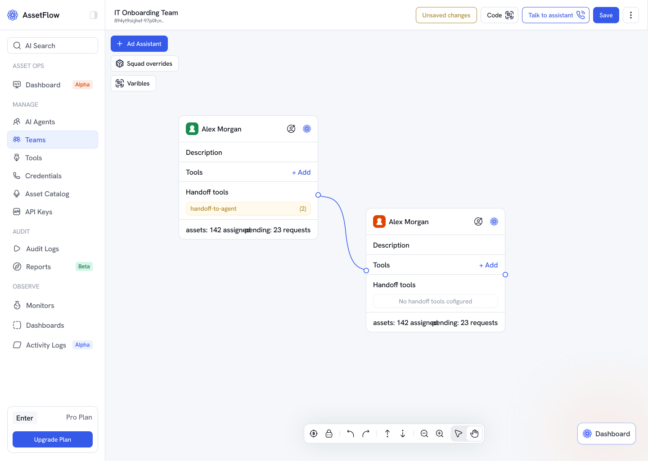
Task: Click the user settings icon on green-avatar Alex Morgan card
Action: click(x=291, y=129)
